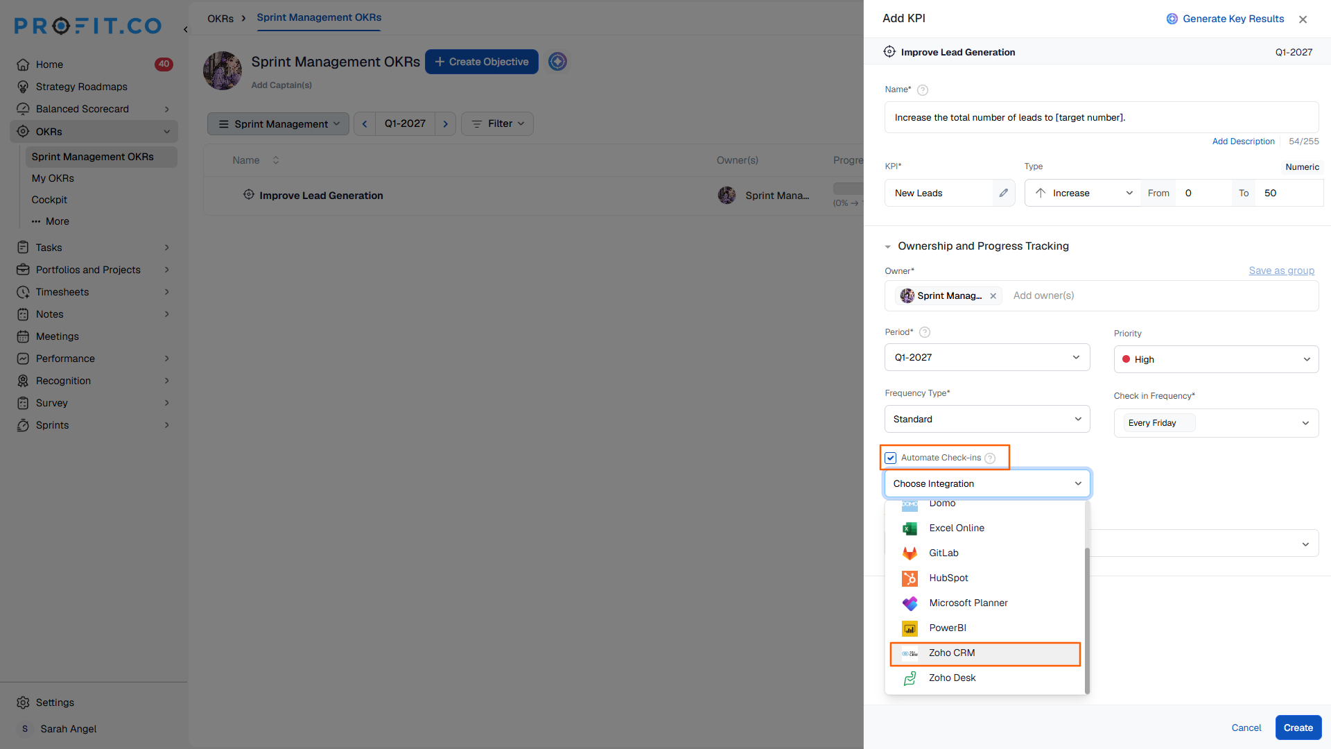Screen dimensions: 1331x749
Task: Click help icon beside Period label
Action: tap(925, 332)
